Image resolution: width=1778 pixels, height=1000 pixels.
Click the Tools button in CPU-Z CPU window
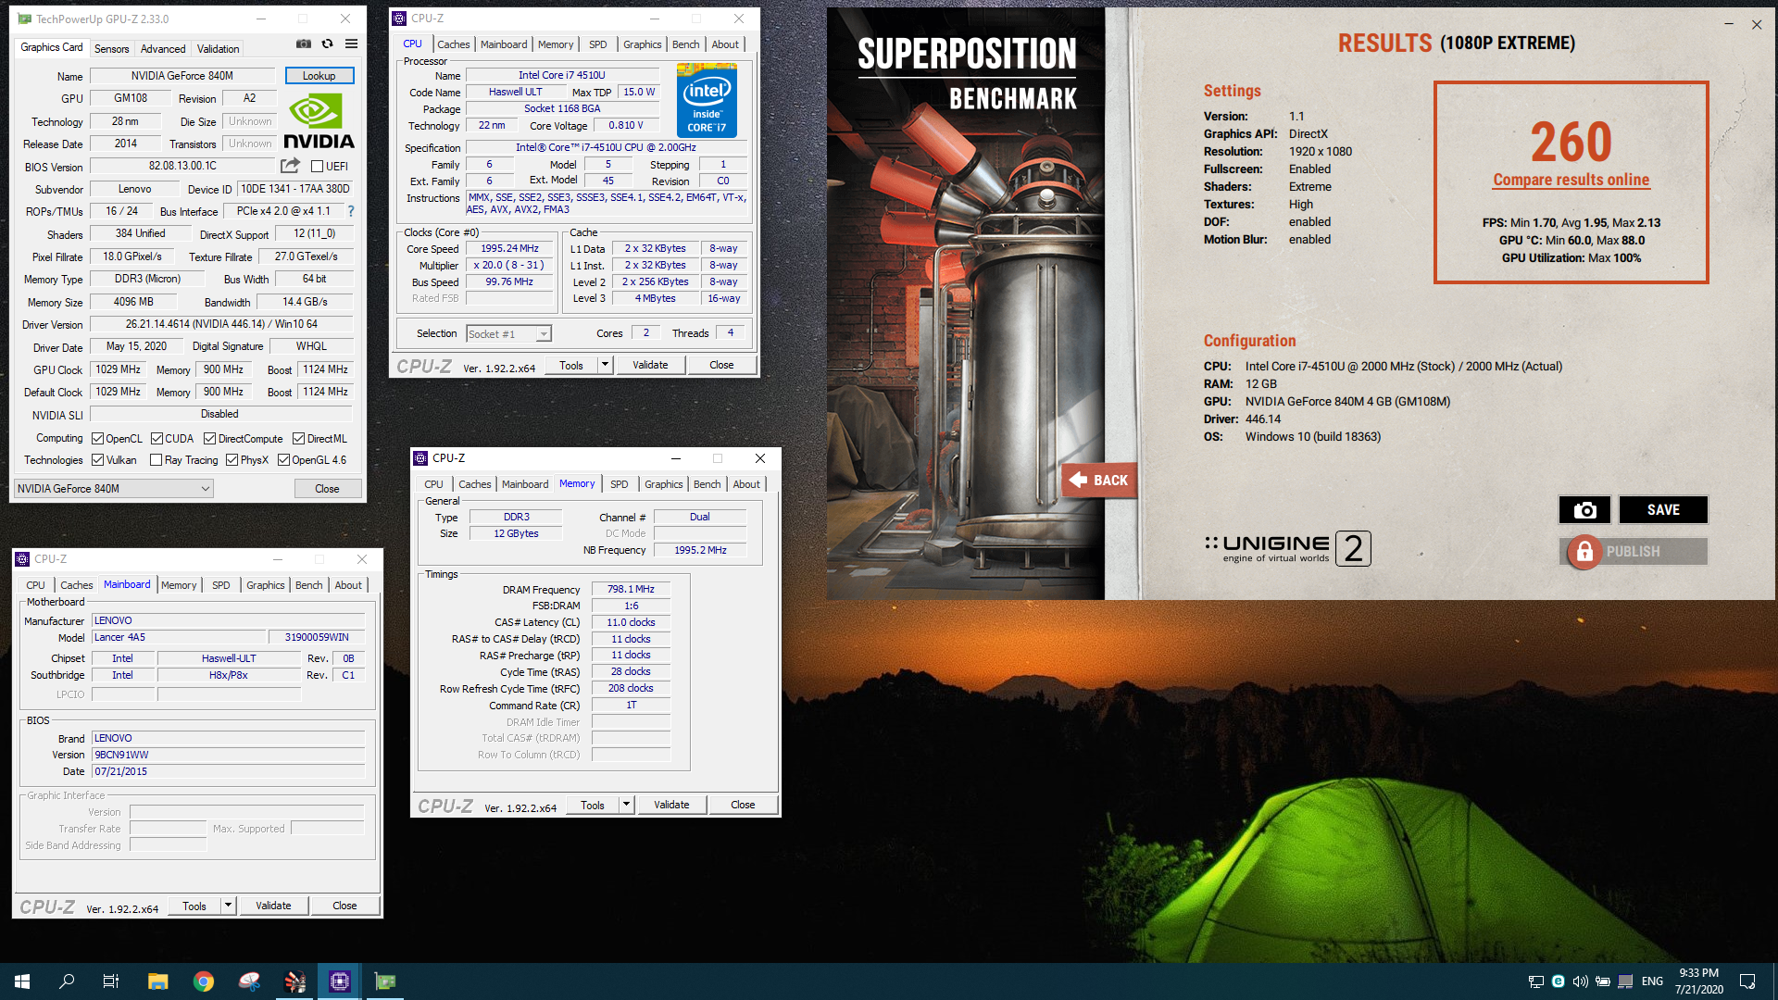point(571,365)
